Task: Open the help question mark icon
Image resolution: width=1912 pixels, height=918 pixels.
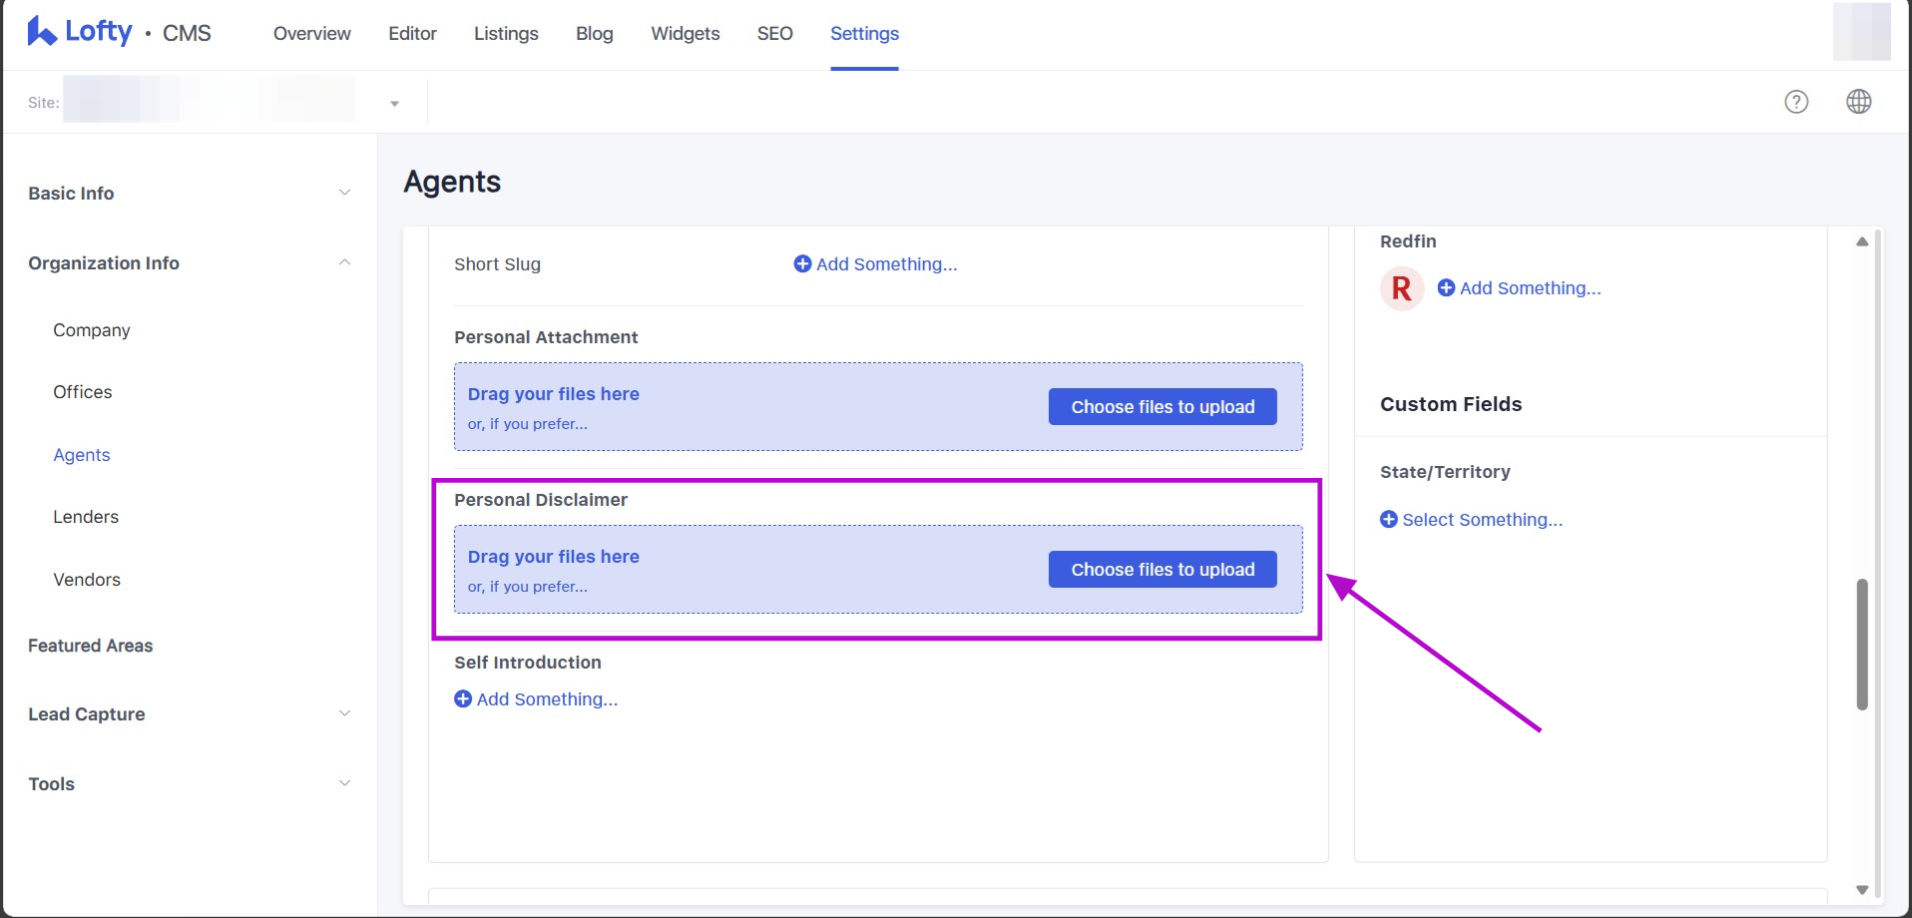Action: 1796,102
